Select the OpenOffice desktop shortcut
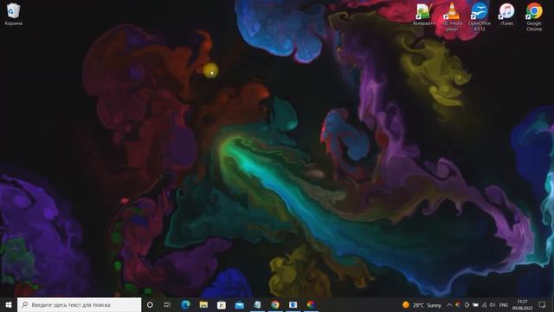Viewport: 554px width, 312px height. [x=479, y=17]
